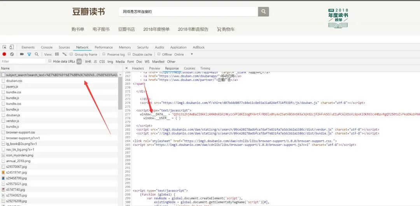Filter requests by Manifest
Viewport: 420px width, 206px height.
click(x=158, y=62)
